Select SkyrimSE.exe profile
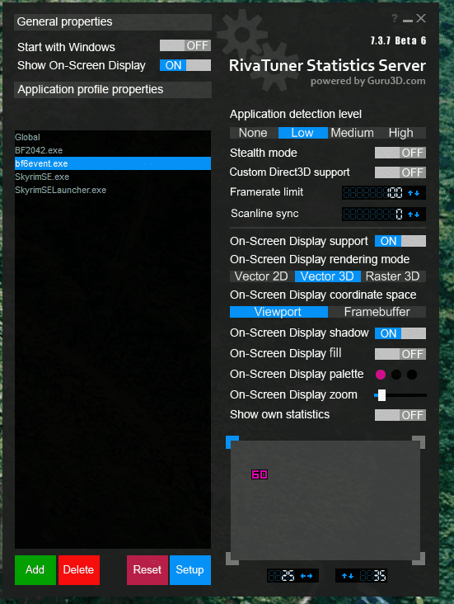454x604 pixels. 113,177
